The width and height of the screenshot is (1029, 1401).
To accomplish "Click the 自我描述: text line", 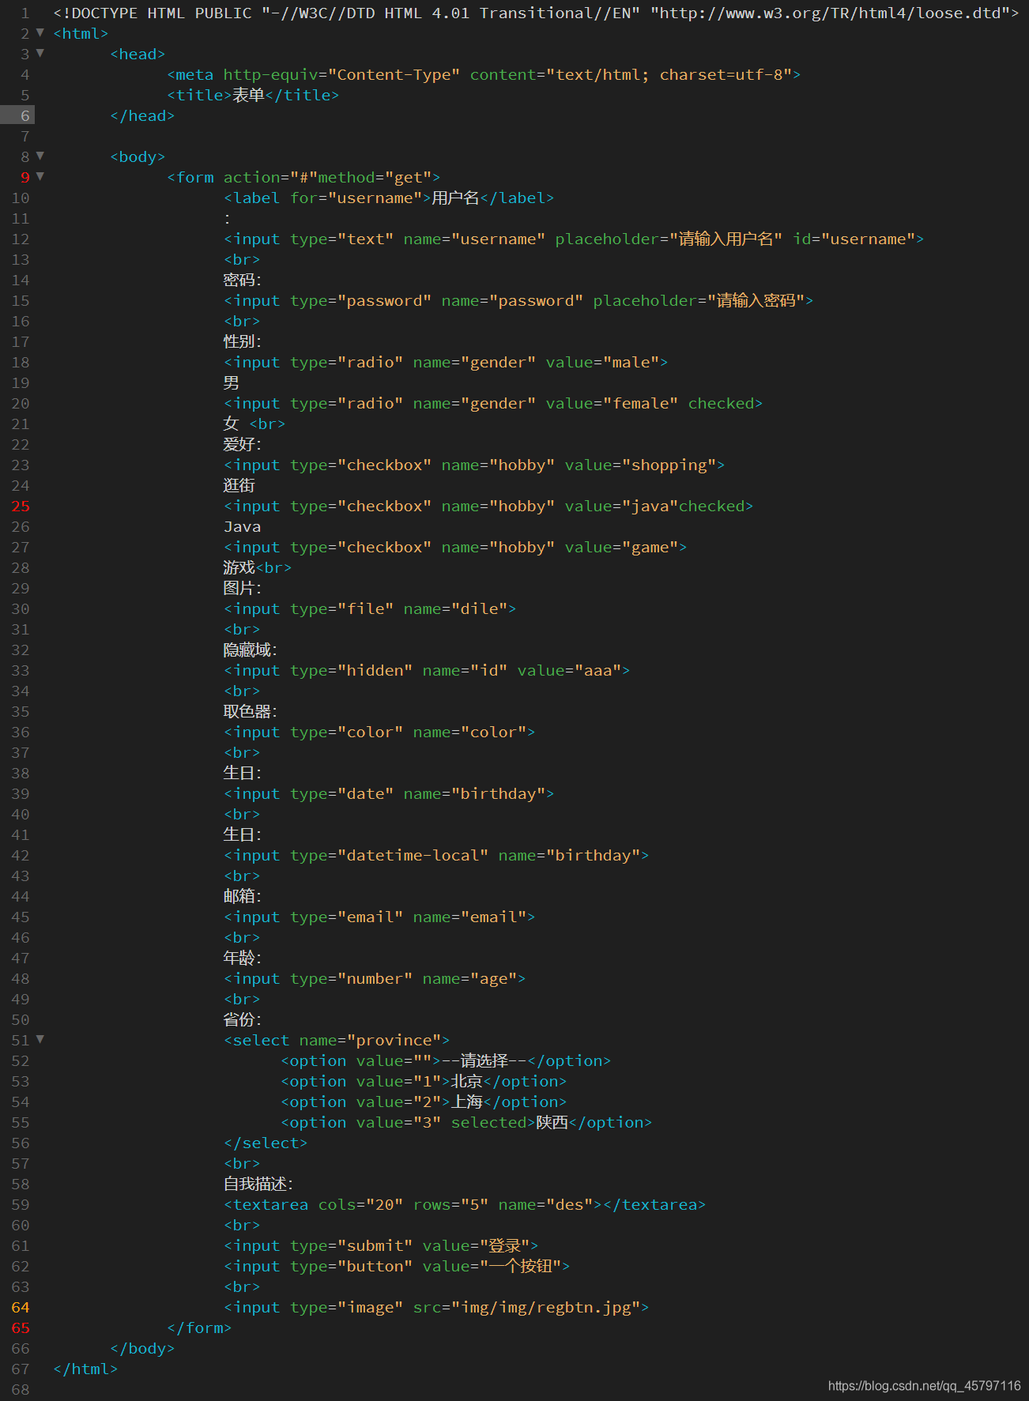I will click(258, 1184).
